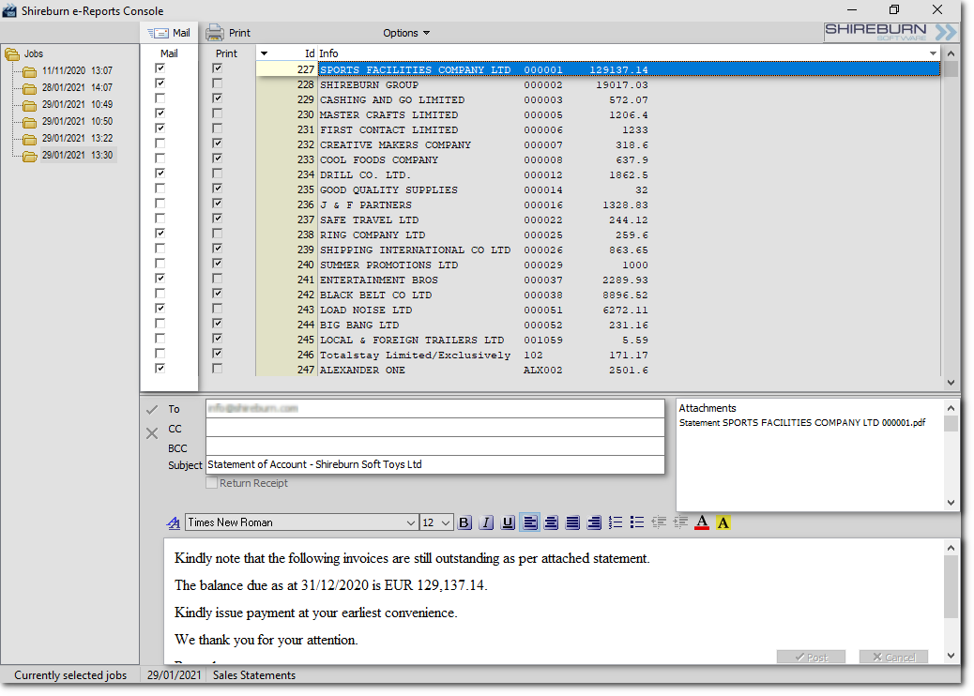Select the Summer Promotions Ltd row
This screenshot has width=974, height=696.
click(x=598, y=265)
